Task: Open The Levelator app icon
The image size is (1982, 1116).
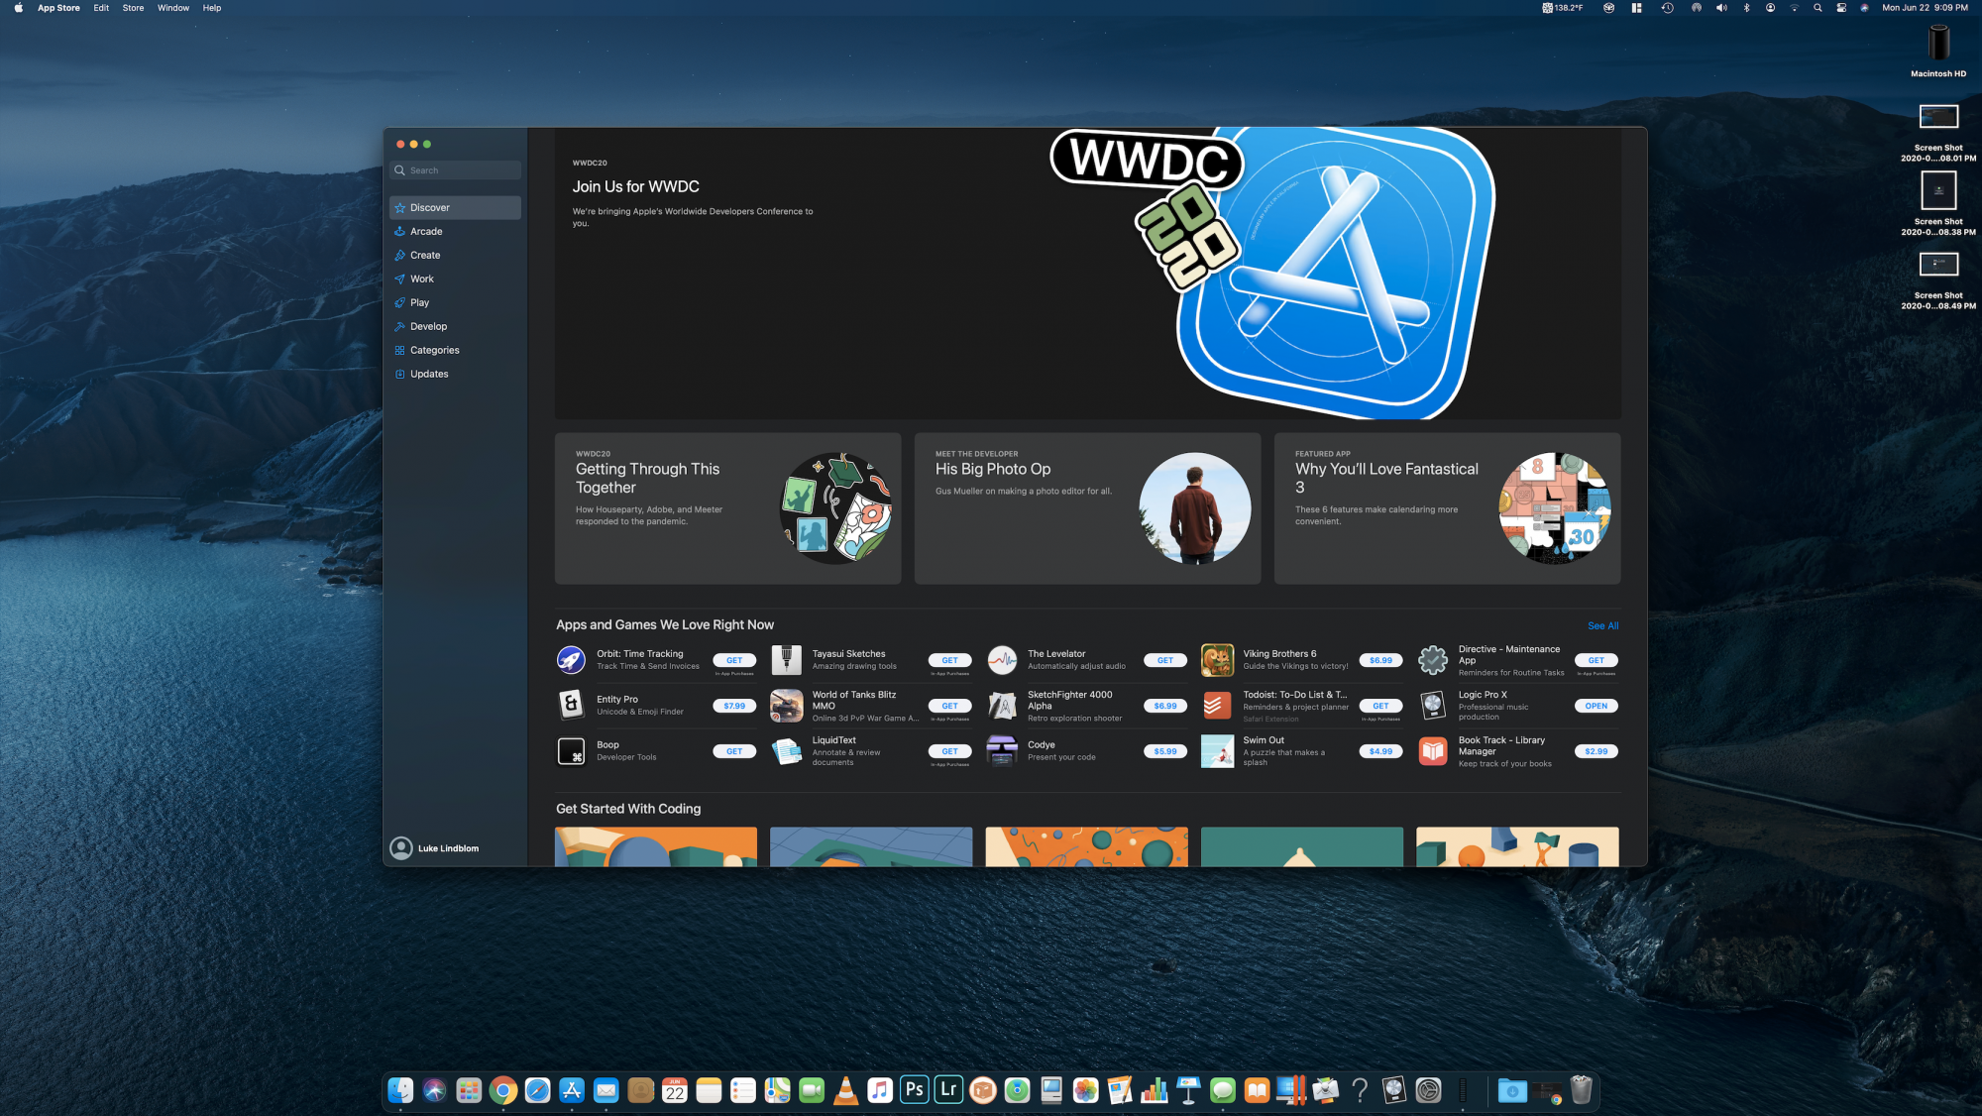Action: coord(1002,659)
